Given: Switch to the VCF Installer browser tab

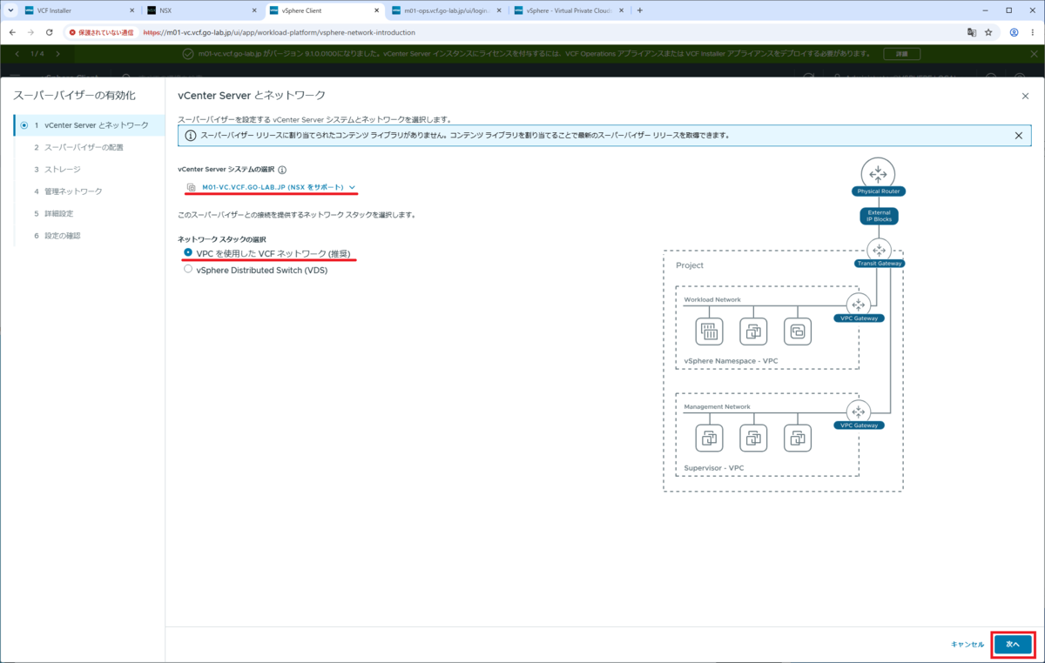Looking at the screenshot, I should (x=78, y=10).
